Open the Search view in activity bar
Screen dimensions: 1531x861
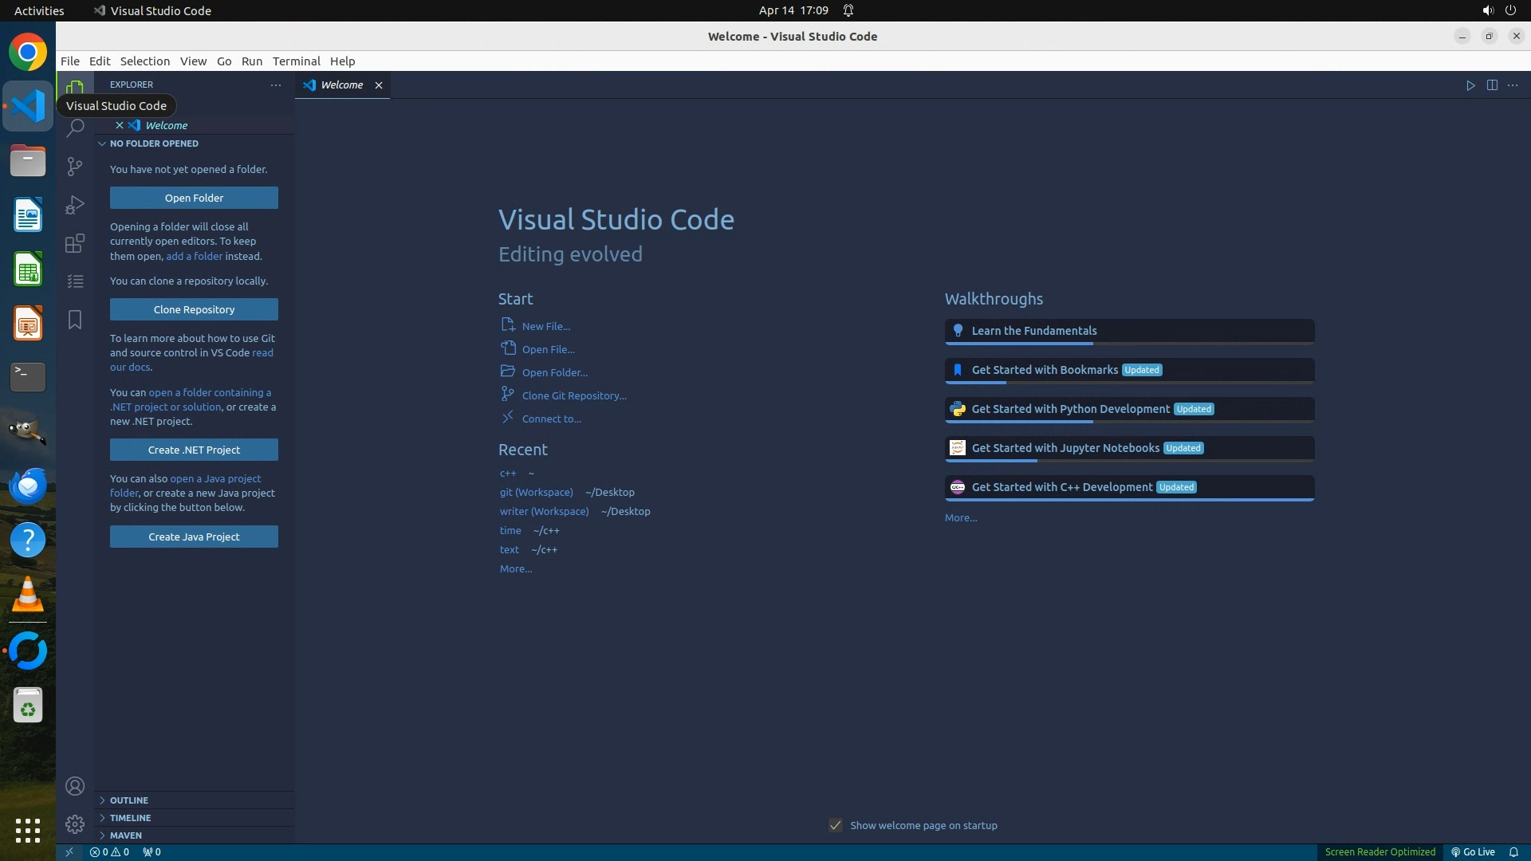pyautogui.click(x=75, y=128)
